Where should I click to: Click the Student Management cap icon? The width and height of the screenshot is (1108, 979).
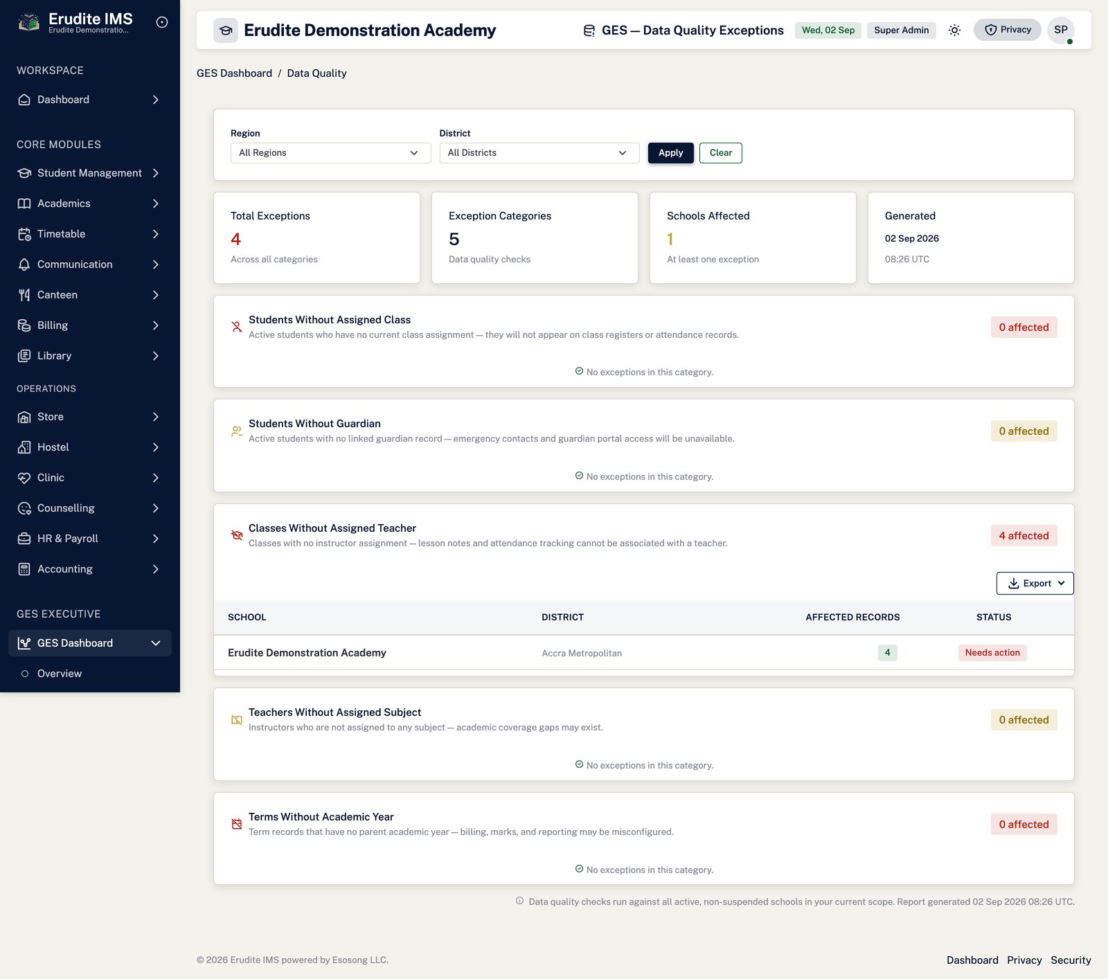[x=24, y=173]
